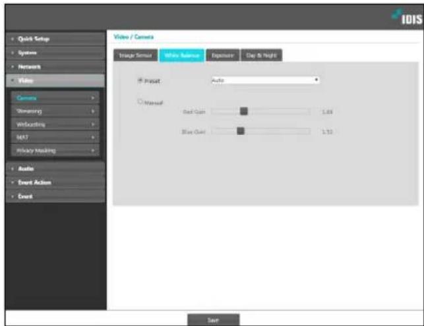The height and width of the screenshot is (326, 424).
Task: Click the Red Gain slider handle
Action: (243, 111)
